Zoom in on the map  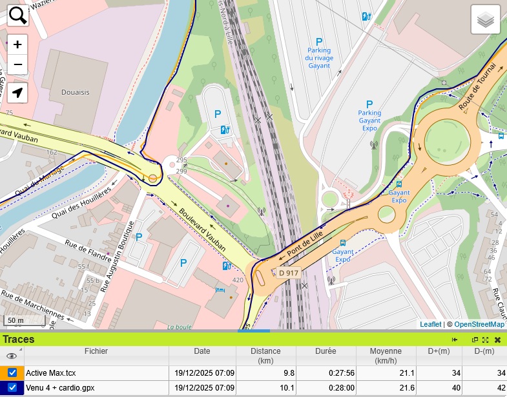pos(17,44)
